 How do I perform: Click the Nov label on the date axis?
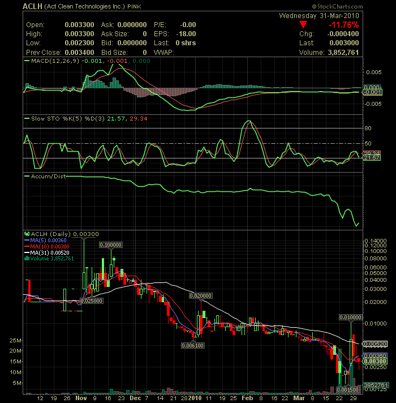(x=81, y=398)
